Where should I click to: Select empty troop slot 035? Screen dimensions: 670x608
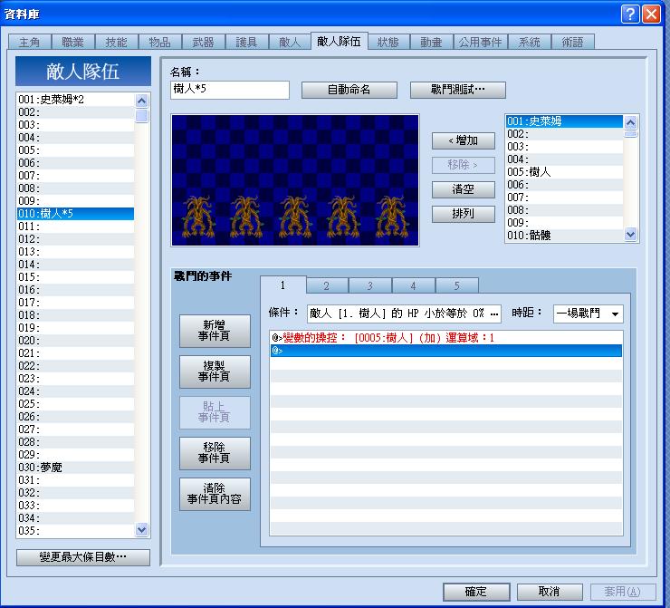pyautogui.click(x=76, y=531)
